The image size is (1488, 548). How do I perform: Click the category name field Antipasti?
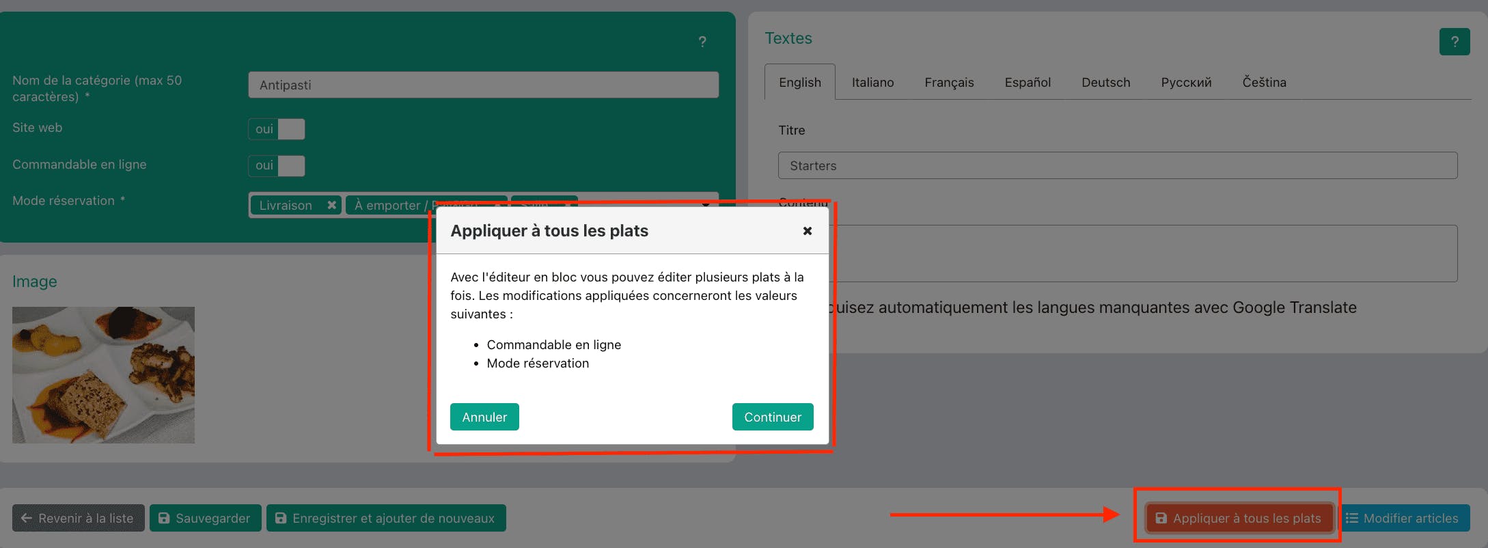coord(483,85)
